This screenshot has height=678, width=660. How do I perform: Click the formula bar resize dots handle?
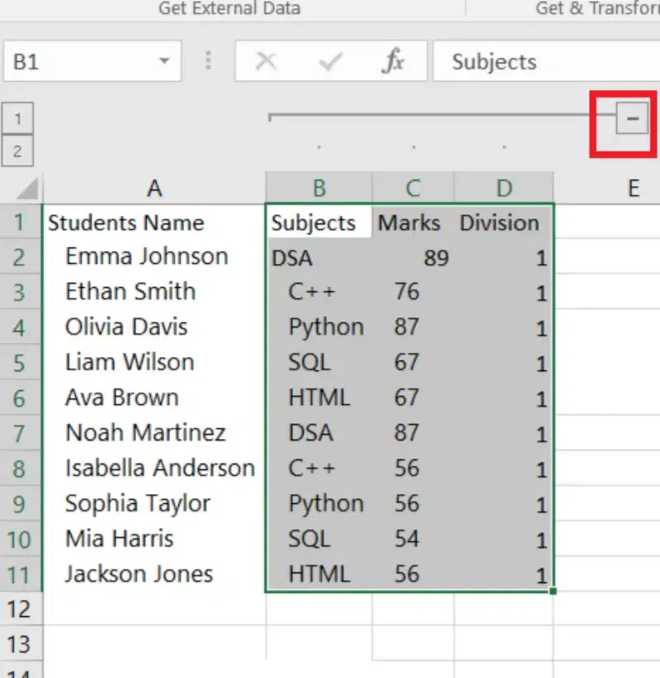208,62
